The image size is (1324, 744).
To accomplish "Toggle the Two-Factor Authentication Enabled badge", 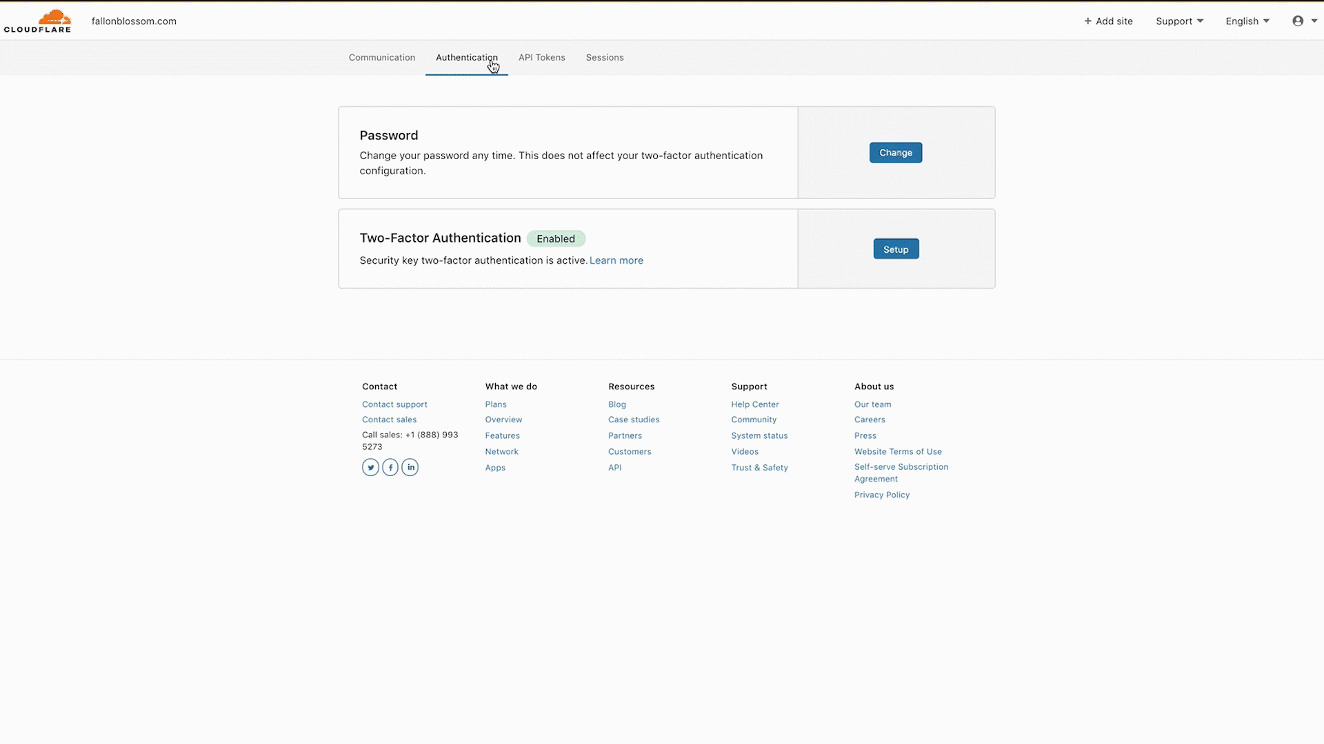I will [x=556, y=238].
